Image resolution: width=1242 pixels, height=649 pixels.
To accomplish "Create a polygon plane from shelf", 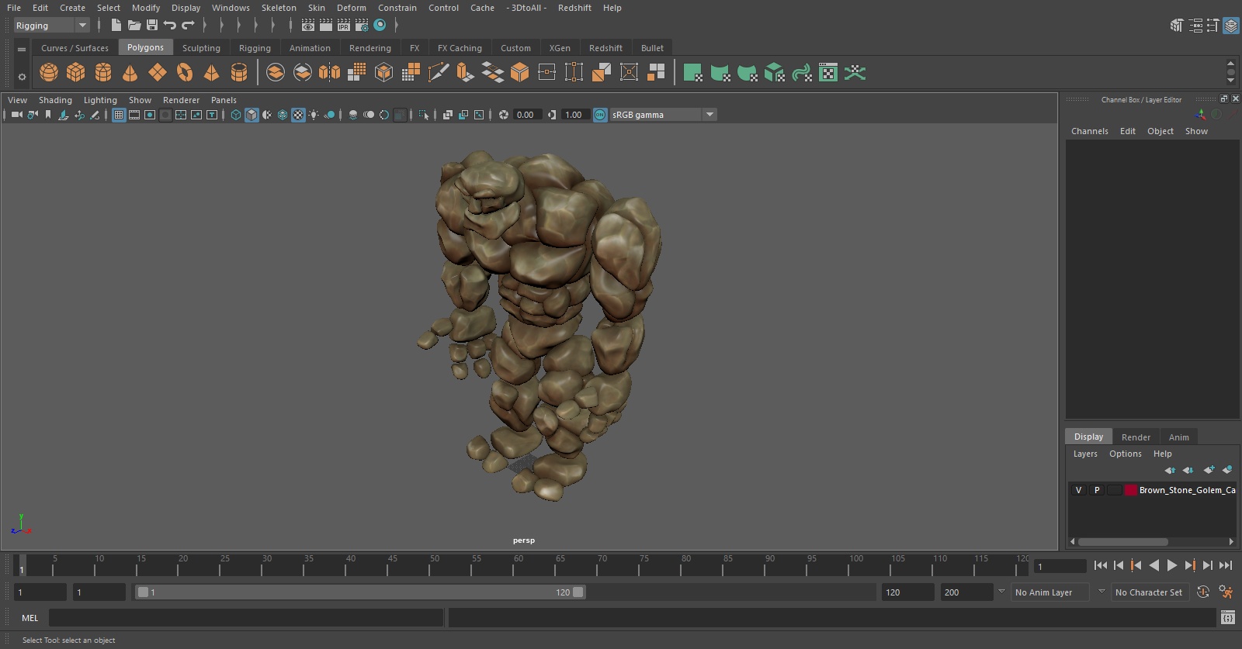I will [158, 73].
